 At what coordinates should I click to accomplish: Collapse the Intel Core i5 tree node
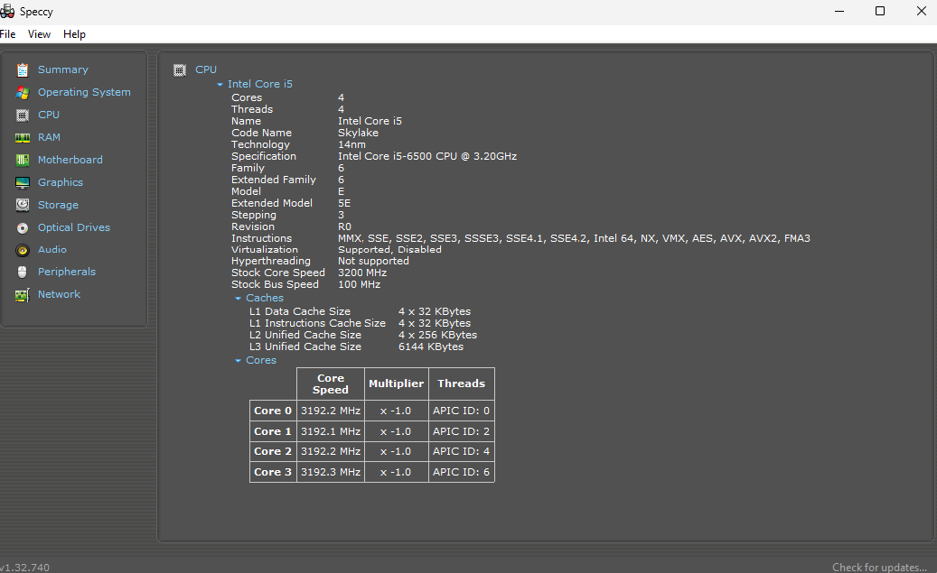220,85
